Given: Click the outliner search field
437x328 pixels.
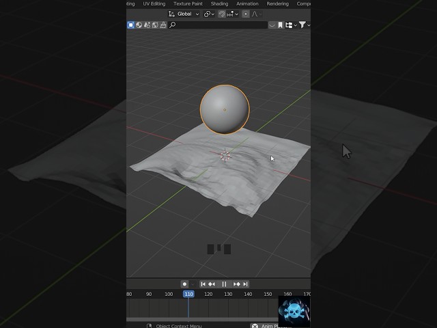Looking at the screenshot, I should tap(218, 25).
